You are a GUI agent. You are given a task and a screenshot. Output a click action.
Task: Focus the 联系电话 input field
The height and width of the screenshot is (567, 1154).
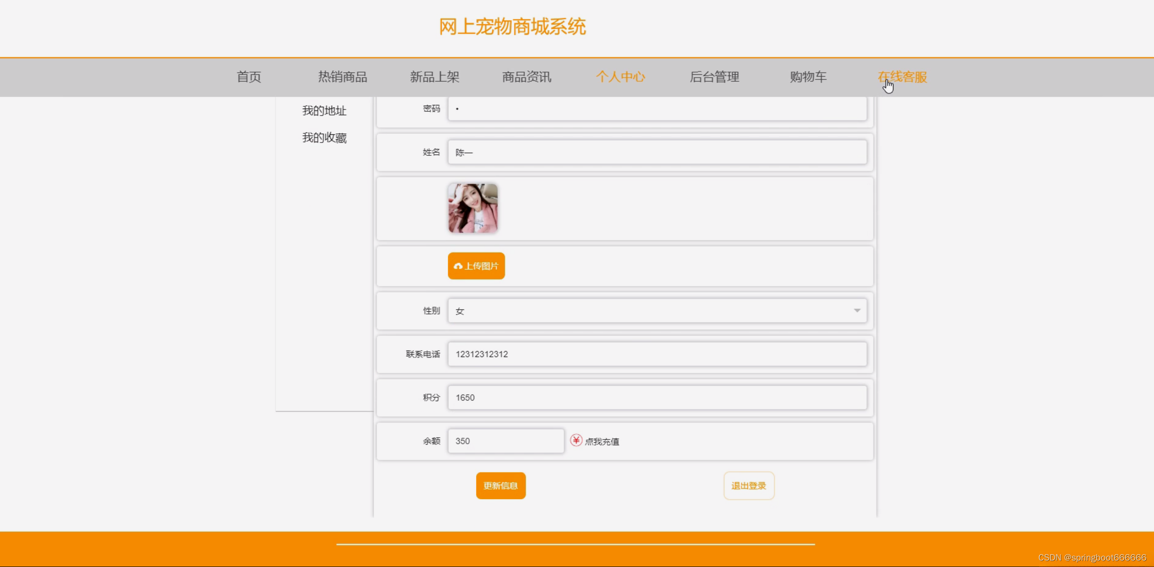tap(657, 354)
